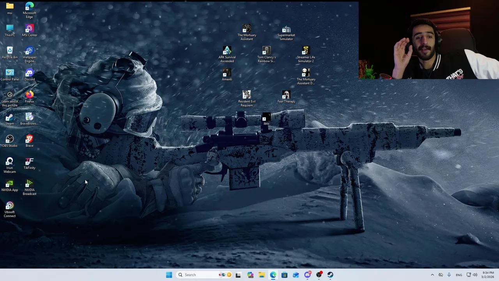Open TikFinity desktop shortcut
This screenshot has width=499, height=281.
29,164
